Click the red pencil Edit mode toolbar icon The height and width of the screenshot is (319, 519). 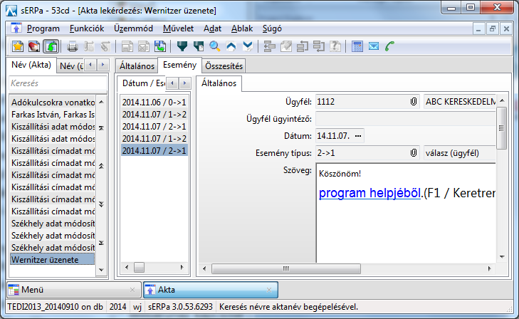coord(34,46)
